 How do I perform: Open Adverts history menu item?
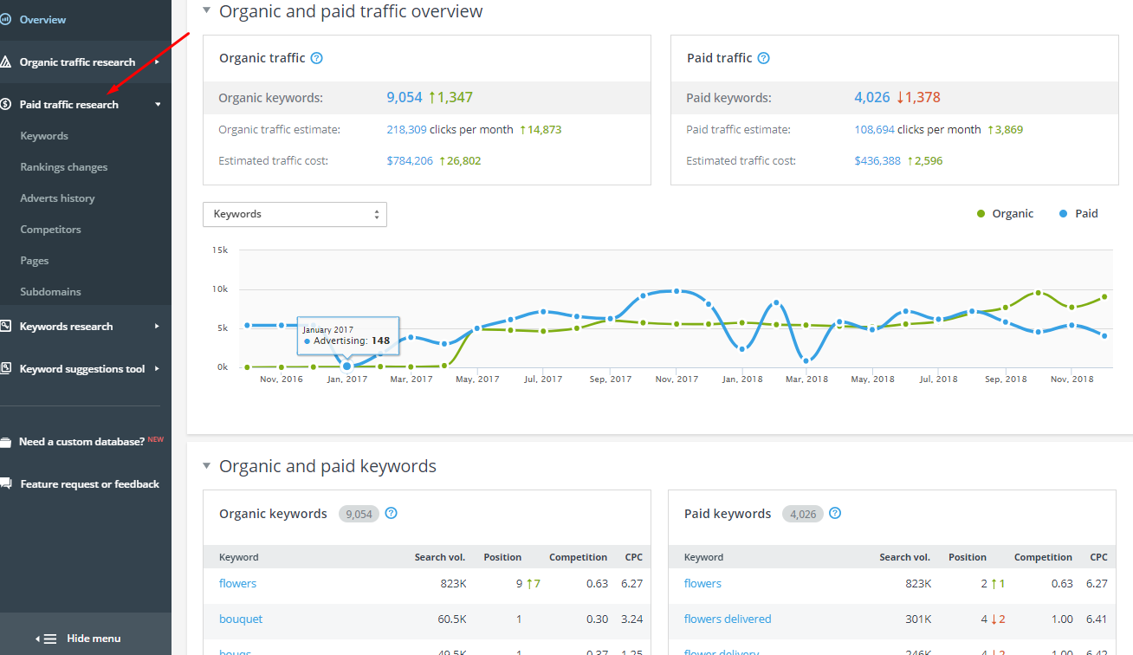(x=57, y=198)
